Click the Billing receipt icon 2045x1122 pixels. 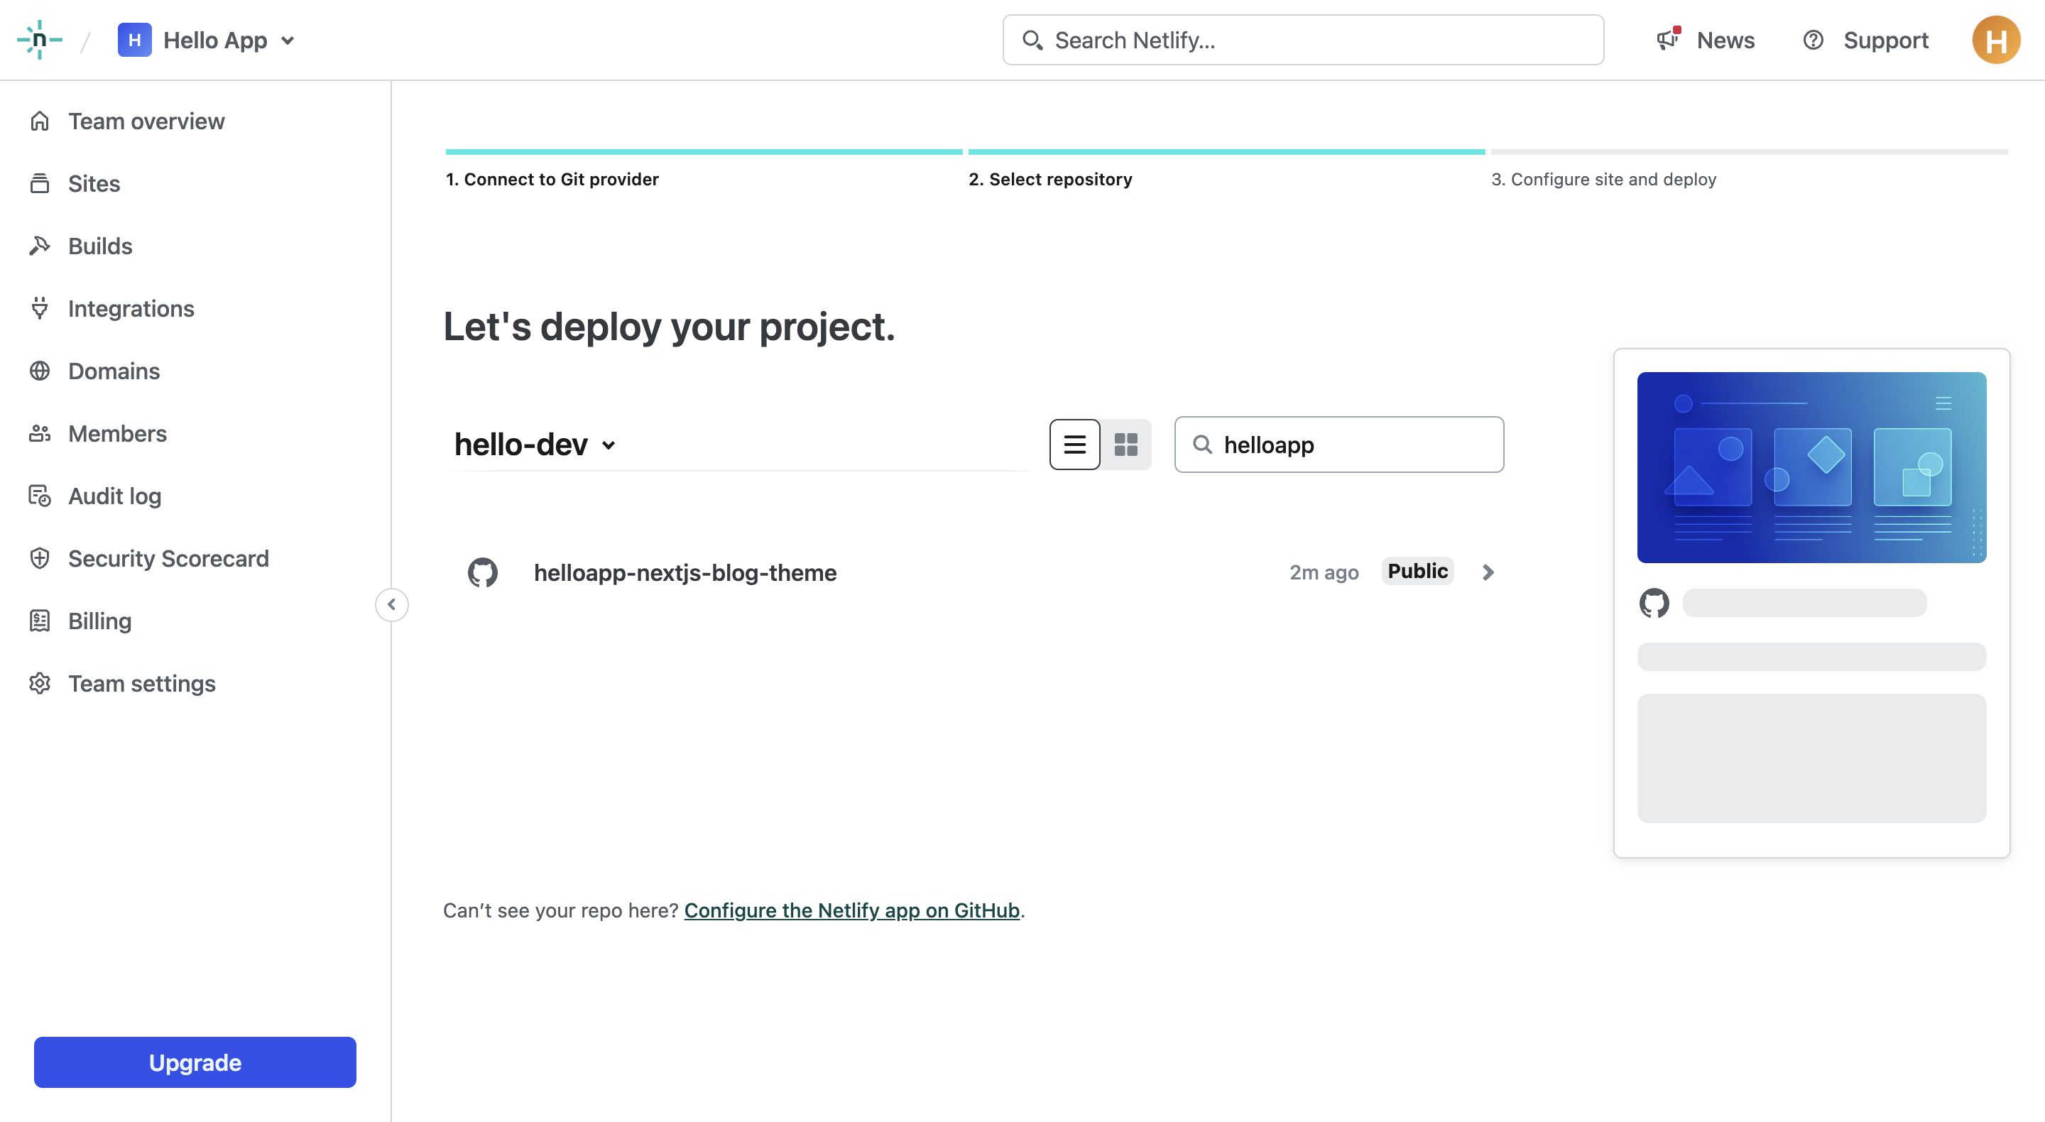point(40,621)
